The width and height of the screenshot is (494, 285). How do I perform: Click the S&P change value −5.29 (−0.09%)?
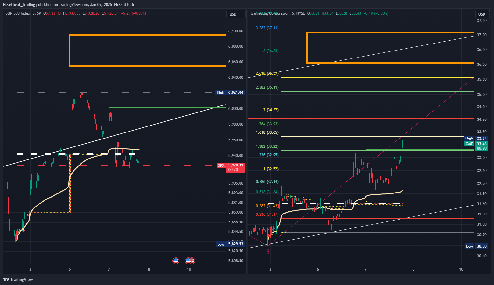coord(134,13)
